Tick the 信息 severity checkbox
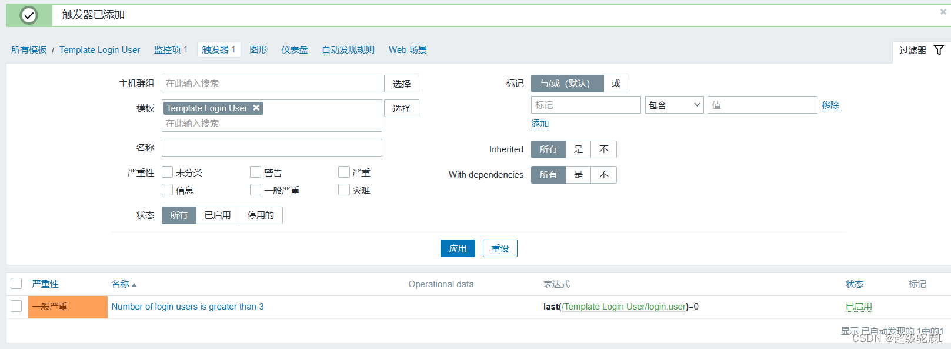 pos(168,190)
